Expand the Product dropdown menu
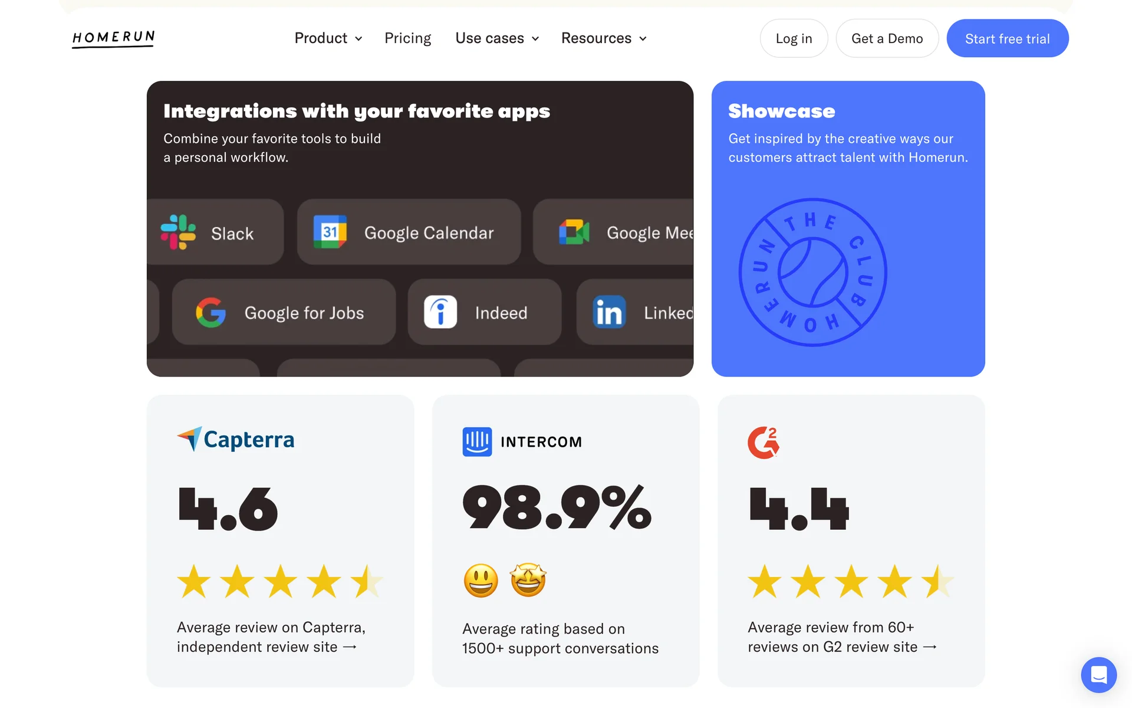Screen dimensions: 1132x708 pyautogui.click(x=328, y=38)
